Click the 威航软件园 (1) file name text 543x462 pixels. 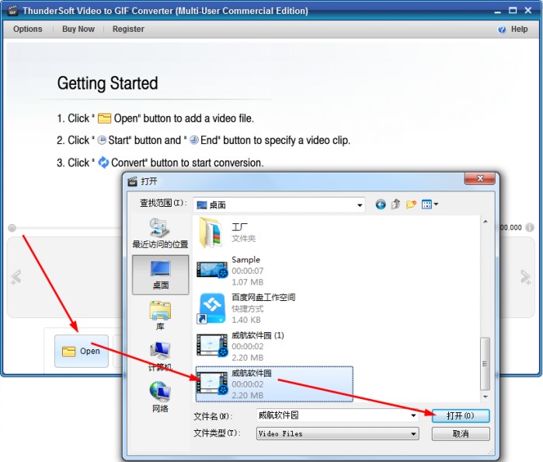tap(258, 335)
